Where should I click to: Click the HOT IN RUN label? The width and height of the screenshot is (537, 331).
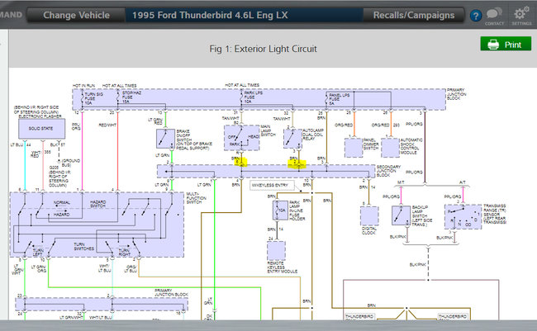coord(83,85)
